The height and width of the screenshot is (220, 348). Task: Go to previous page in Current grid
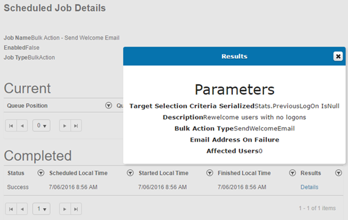(x=22, y=126)
